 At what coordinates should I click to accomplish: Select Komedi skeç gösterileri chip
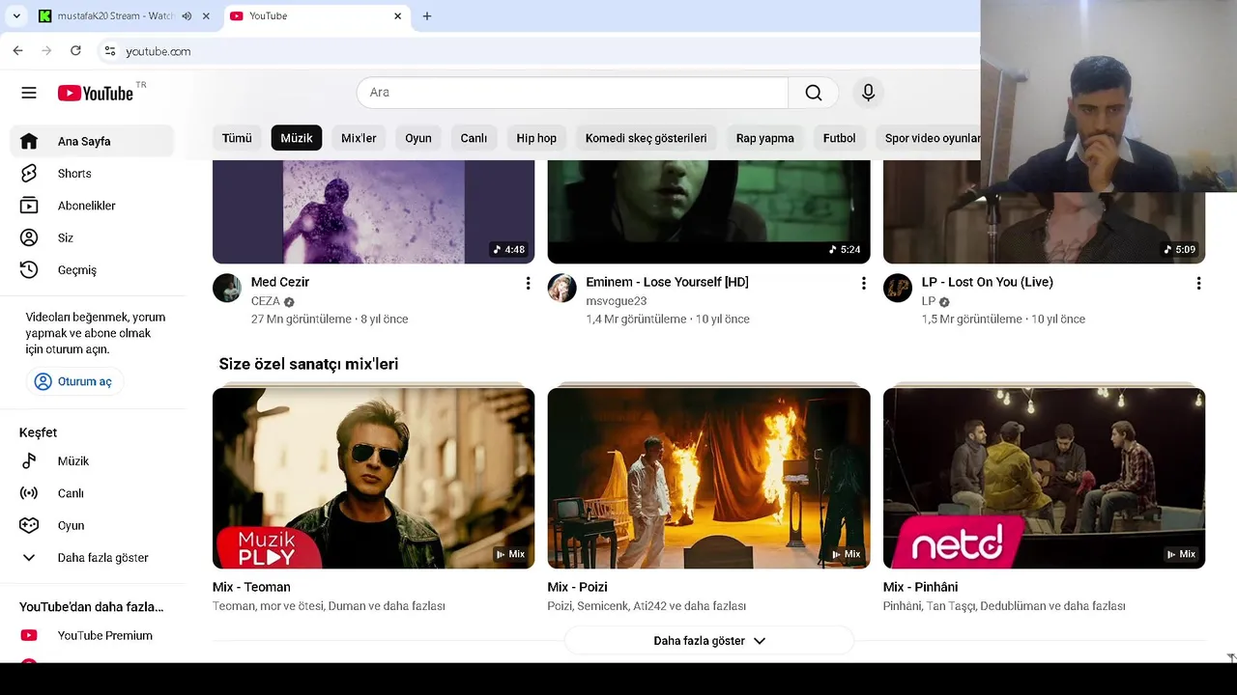(x=646, y=138)
